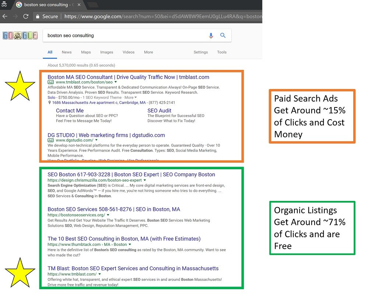Open the SEO Audit sitelink
Screen dimensions: 368x294
click(159, 110)
